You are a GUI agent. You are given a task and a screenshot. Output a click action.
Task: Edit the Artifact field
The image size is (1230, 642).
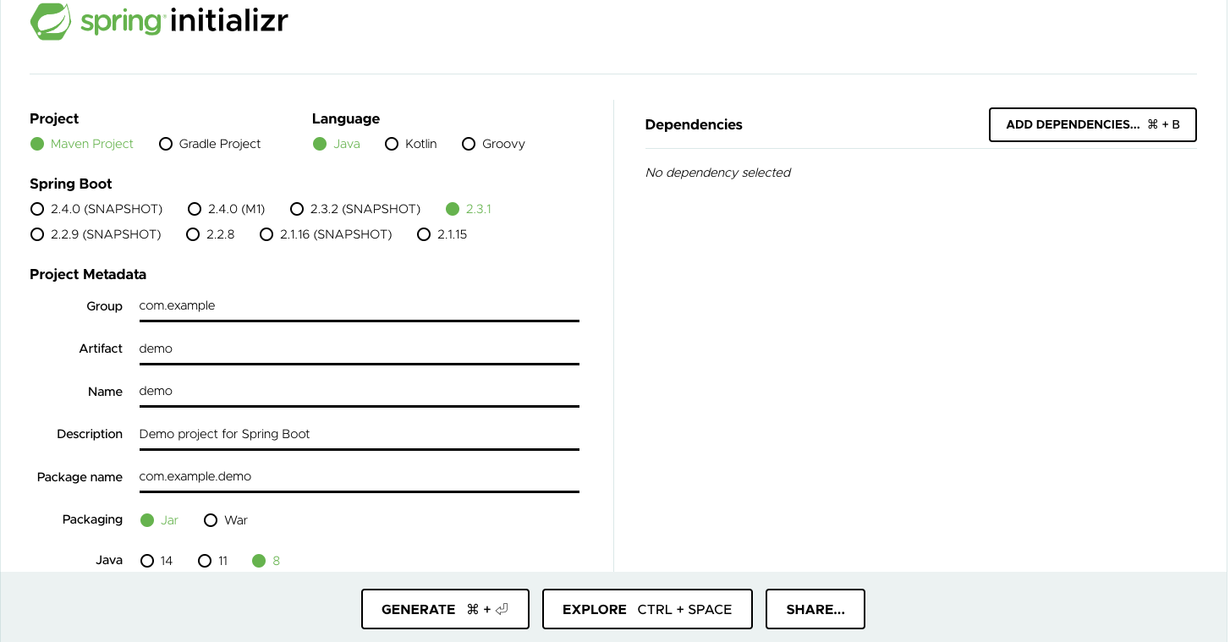click(x=359, y=348)
